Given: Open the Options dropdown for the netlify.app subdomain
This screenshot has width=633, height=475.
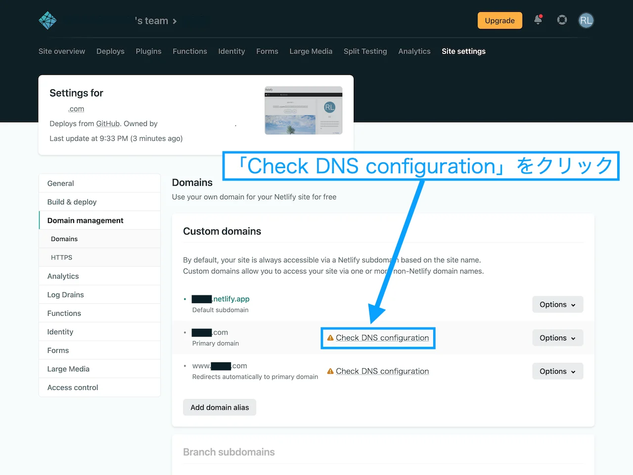Looking at the screenshot, I should [557, 304].
